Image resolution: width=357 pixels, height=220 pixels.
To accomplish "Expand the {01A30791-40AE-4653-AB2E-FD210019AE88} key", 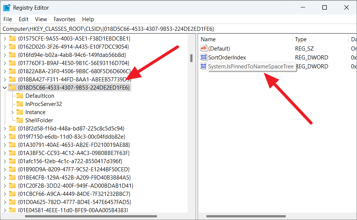I will [5, 145].
